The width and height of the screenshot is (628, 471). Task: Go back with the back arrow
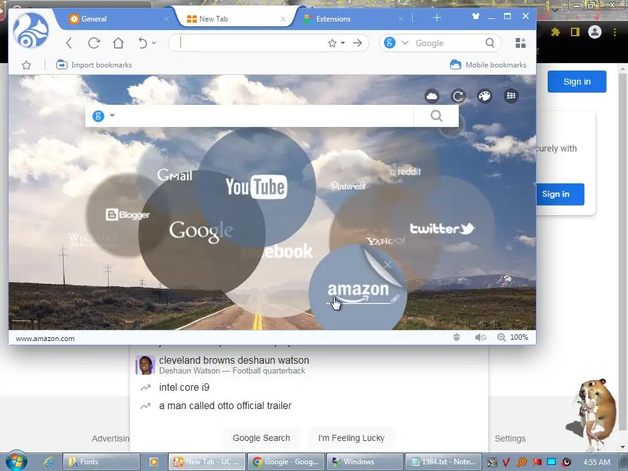[x=69, y=43]
